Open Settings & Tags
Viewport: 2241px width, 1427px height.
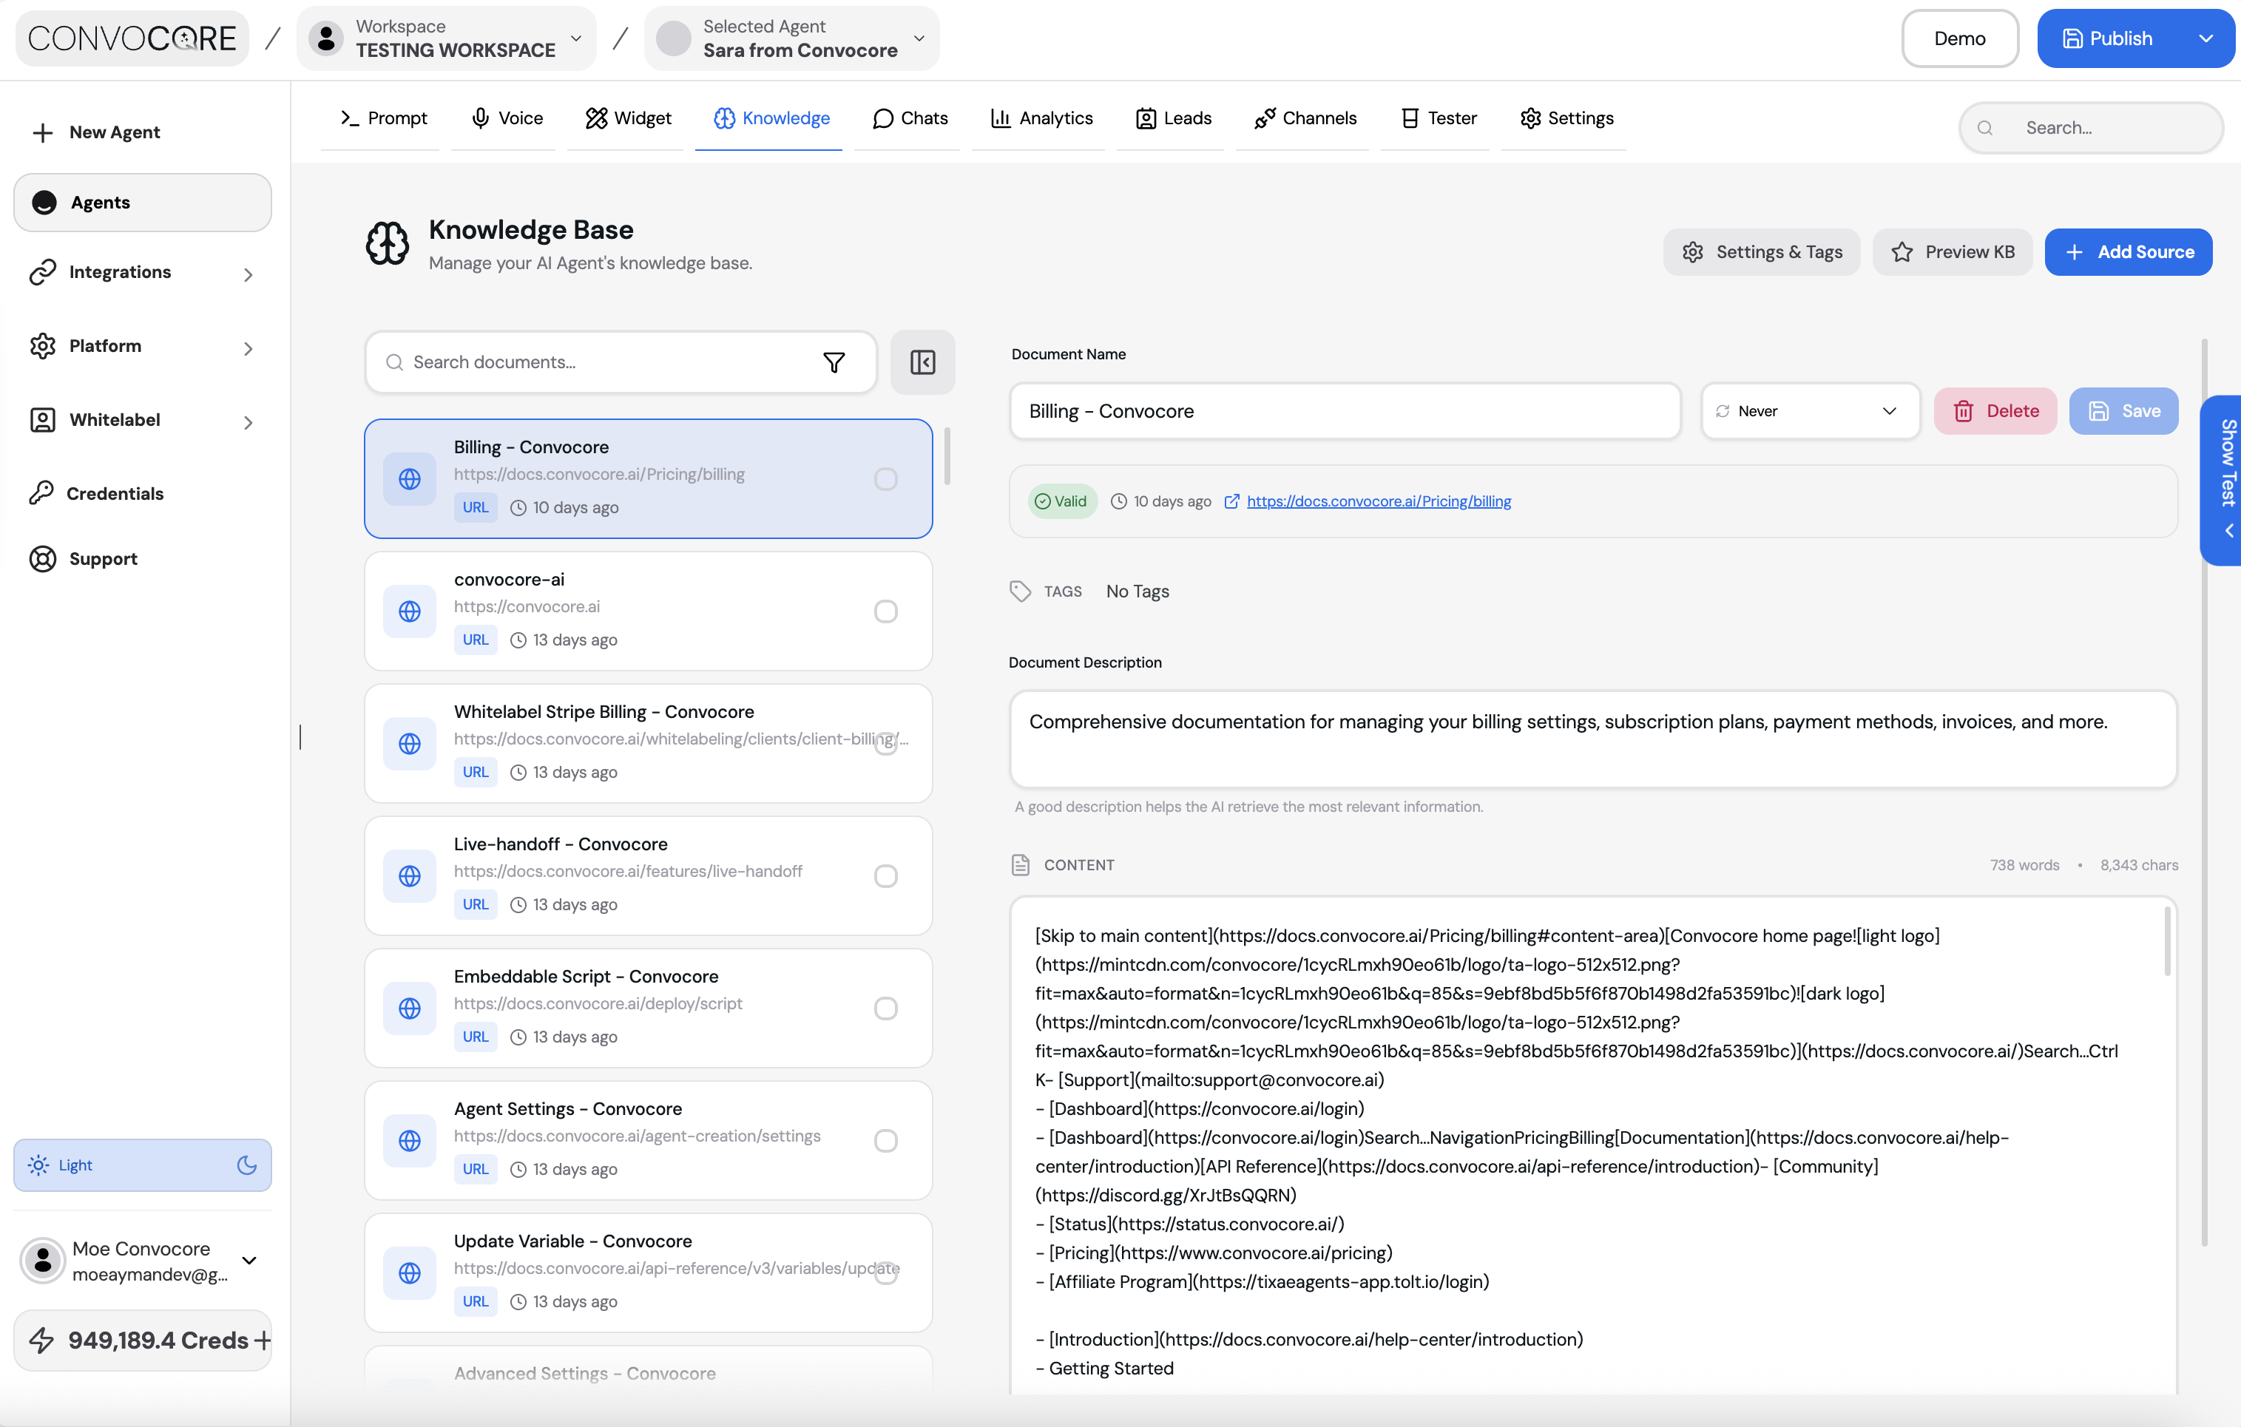coord(1762,252)
